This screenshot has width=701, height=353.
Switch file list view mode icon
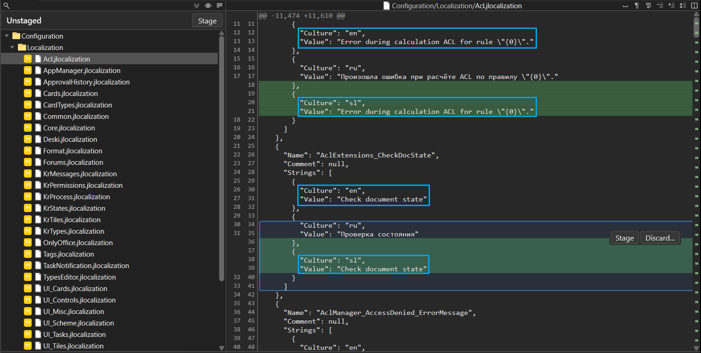[x=220, y=6]
